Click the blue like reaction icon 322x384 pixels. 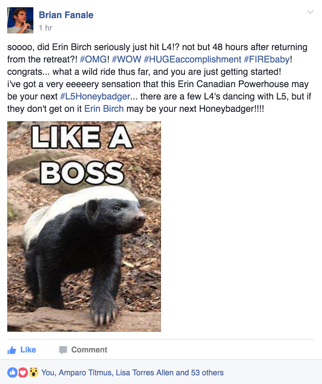click(12, 372)
